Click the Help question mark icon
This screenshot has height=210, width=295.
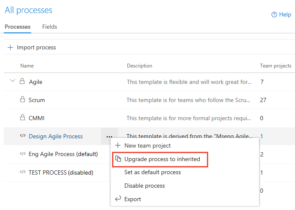coord(274,15)
